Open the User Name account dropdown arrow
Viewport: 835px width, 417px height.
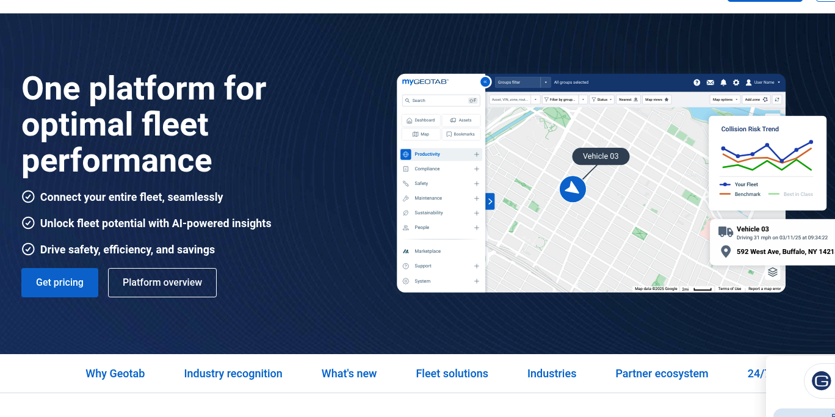pos(779,82)
